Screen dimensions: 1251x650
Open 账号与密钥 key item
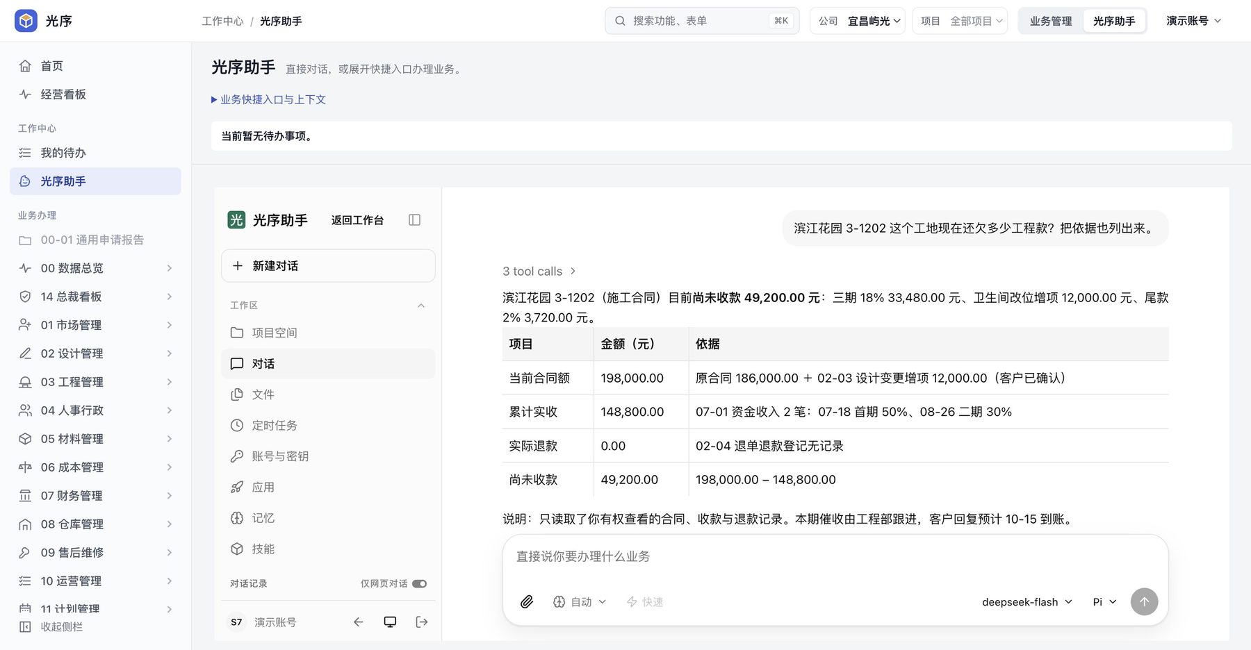(x=328, y=456)
